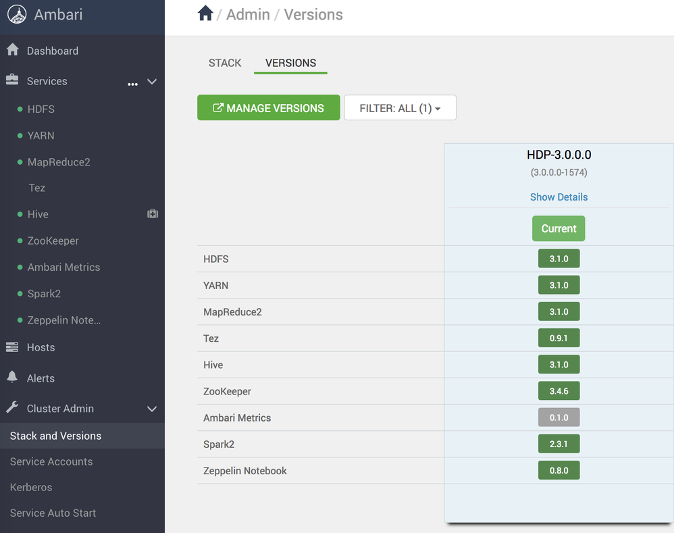The width and height of the screenshot is (674, 533).
Task: Click MapReduce2 green status dot
Action: pyautogui.click(x=20, y=162)
